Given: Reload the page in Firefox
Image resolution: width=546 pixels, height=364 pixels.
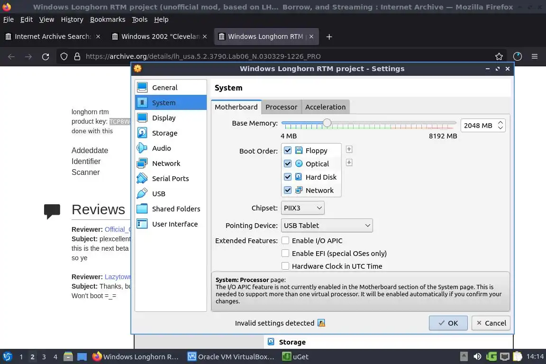Looking at the screenshot, I should (x=45, y=56).
